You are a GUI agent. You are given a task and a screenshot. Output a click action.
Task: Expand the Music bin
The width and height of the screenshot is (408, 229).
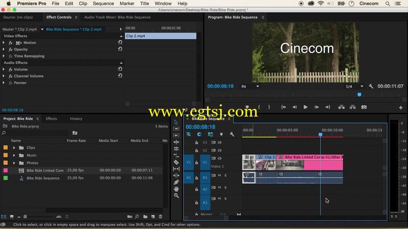pos(14,155)
